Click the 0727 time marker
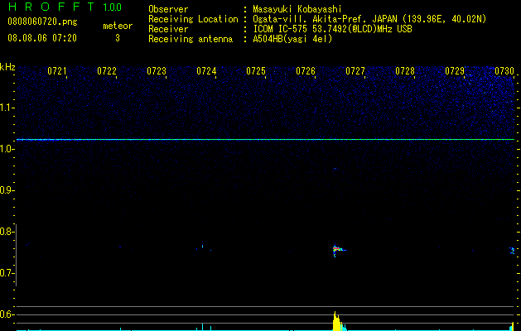Screen dimensions: 521x331 355,71
